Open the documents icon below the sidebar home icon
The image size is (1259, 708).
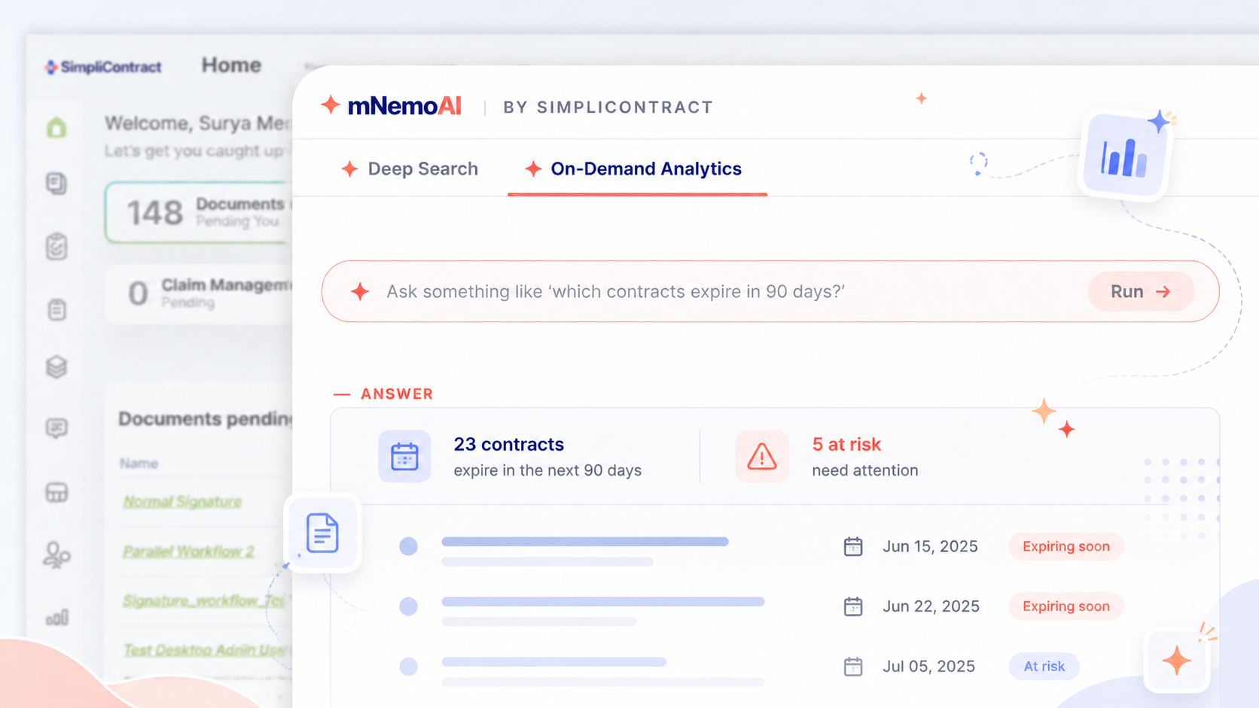pyautogui.click(x=56, y=183)
